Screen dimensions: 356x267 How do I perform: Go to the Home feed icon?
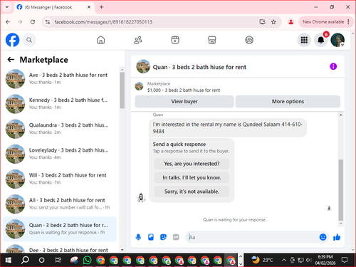coord(100,40)
